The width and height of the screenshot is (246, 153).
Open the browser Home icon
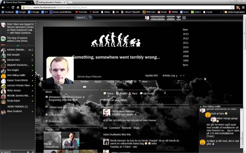tap(18, 7)
